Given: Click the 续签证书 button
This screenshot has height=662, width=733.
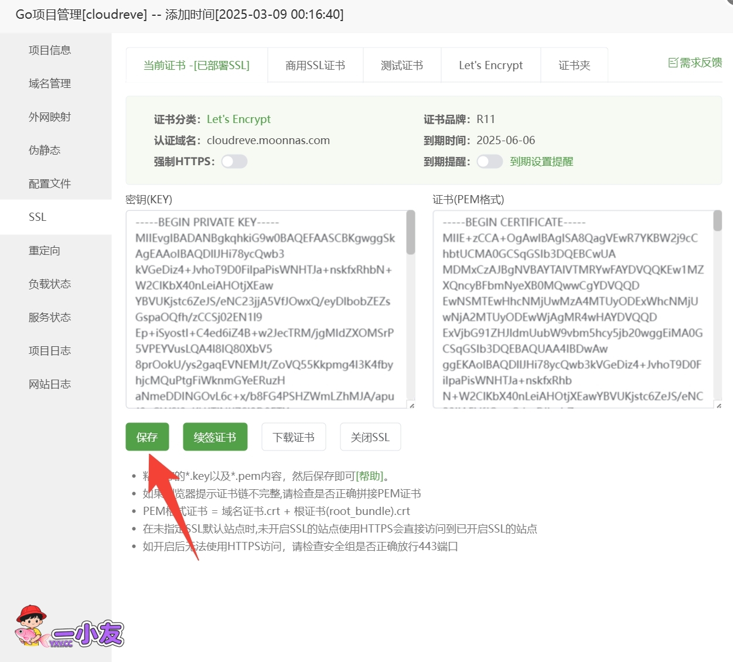Looking at the screenshot, I should tap(215, 437).
